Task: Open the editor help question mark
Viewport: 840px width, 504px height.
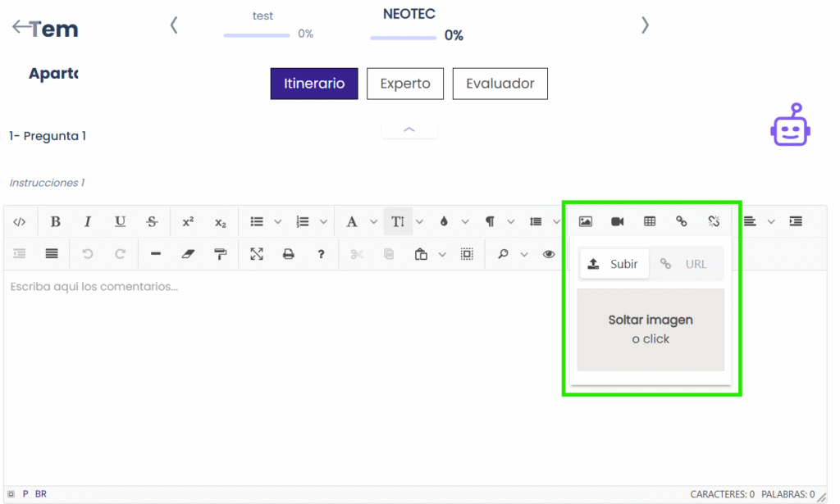Action: click(x=321, y=254)
